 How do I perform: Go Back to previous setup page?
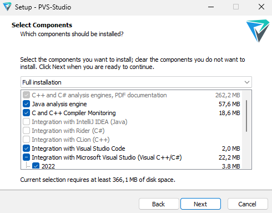point(159,204)
